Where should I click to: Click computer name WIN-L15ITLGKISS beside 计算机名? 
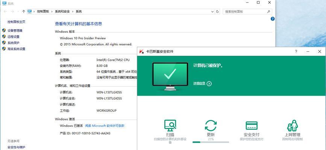pyautogui.click(x=109, y=92)
